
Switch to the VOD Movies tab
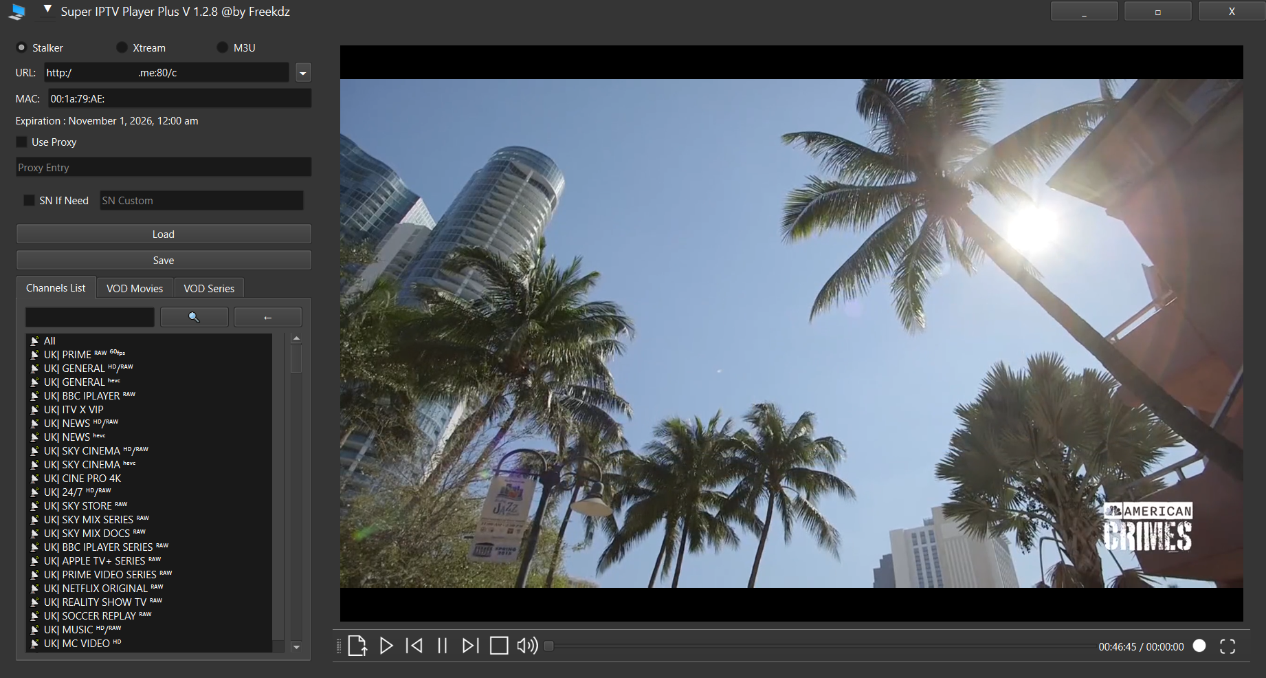(x=135, y=288)
